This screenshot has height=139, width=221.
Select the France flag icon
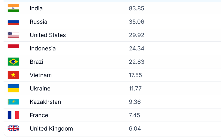coord(13,115)
